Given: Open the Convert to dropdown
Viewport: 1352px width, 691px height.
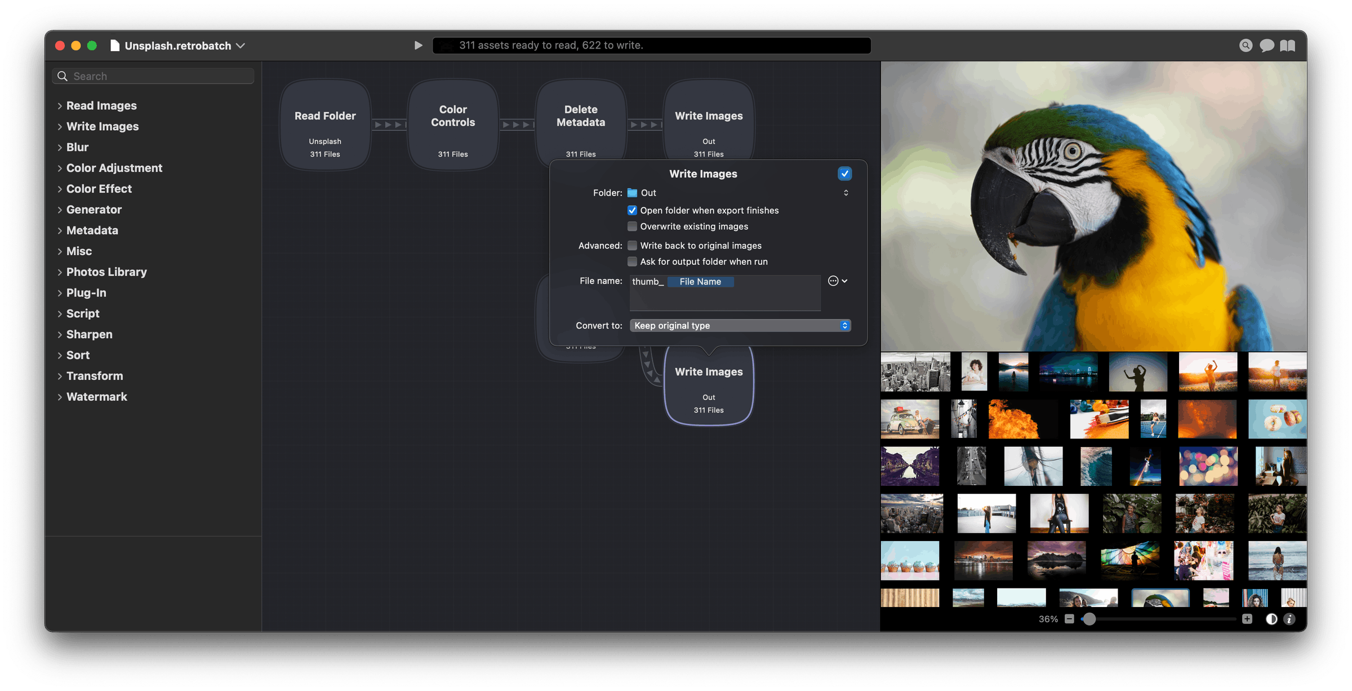Looking at the screenshot, I should coord(740,326).
